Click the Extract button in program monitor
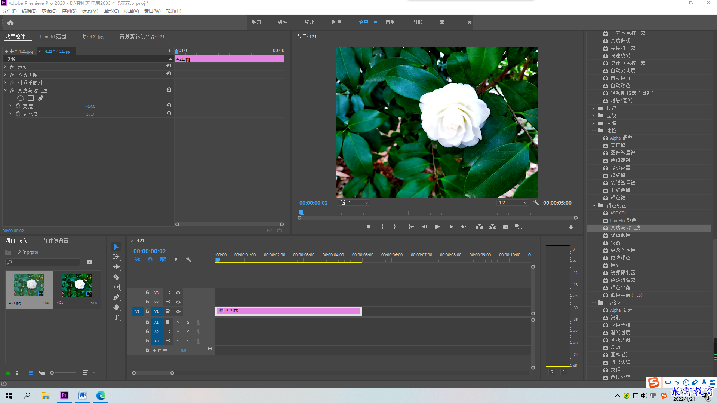 [x=492, y=227]
